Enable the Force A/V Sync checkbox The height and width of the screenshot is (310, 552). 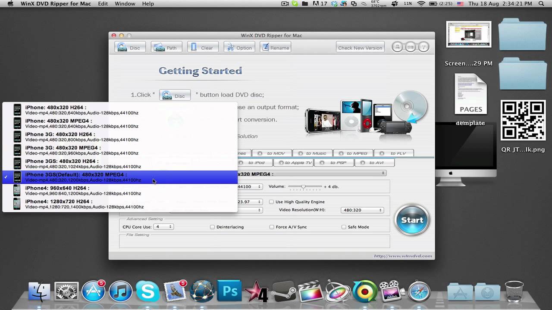272,227
